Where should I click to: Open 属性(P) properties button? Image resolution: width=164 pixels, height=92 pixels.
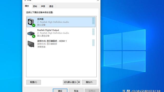pos(89,82)
